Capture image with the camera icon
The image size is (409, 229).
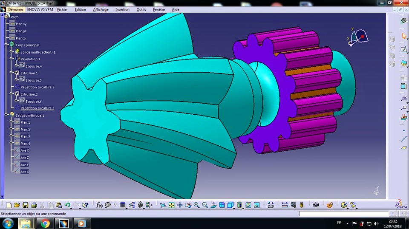316,205
